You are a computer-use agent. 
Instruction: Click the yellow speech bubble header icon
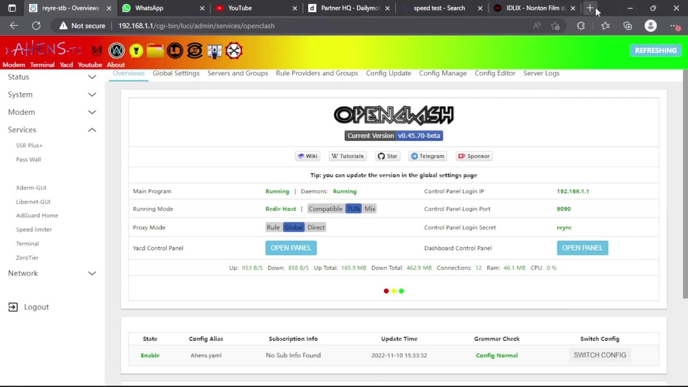[x=136, y=51]
